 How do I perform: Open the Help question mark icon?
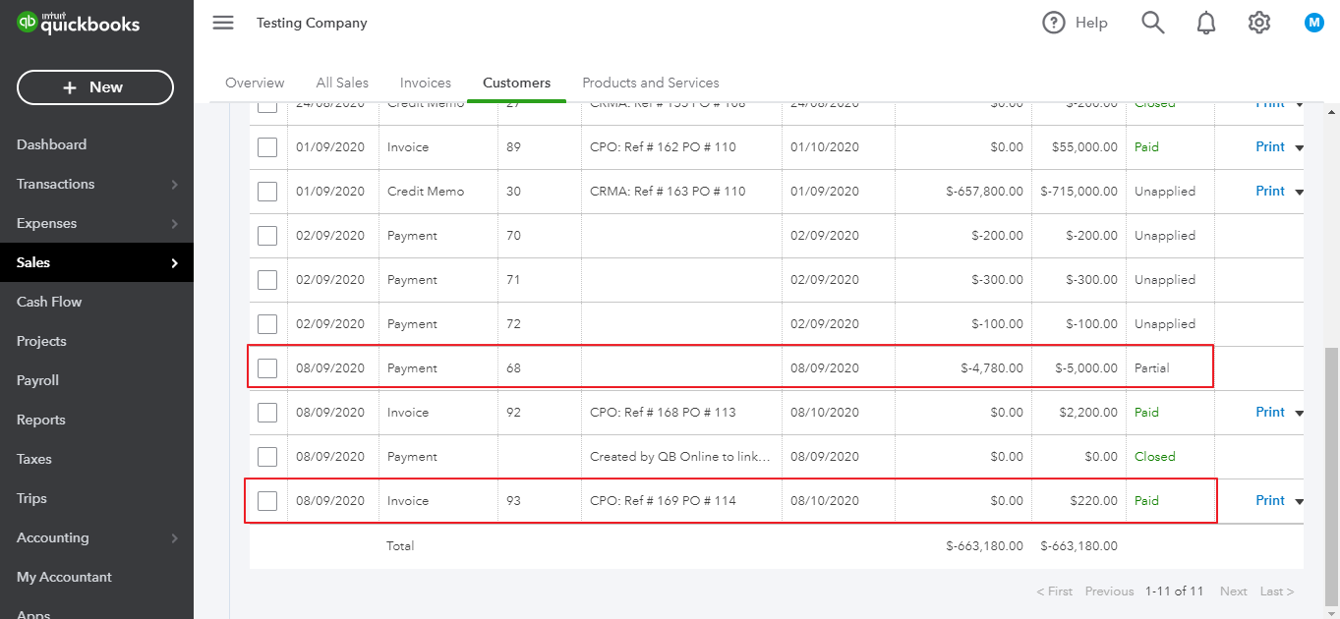point(1054,23)
